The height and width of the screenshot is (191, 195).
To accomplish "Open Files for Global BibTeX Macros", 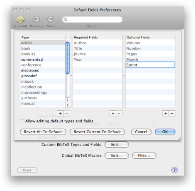I will coord(144,155).
